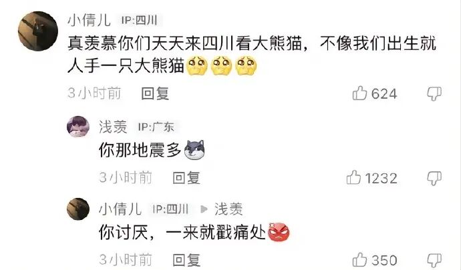The image size is (461, 270).
Task: Dislike the reply 你讨厌，一来就戳痛处
Action: [434, 260]
